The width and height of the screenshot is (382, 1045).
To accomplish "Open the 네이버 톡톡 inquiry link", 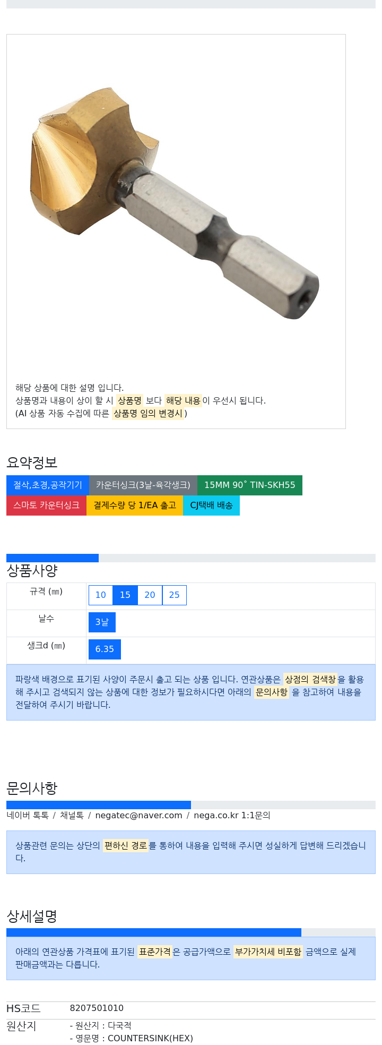I will pos(28,815).
